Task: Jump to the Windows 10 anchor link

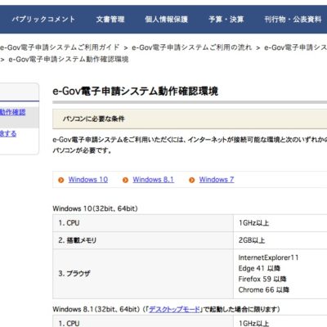Action: (88, 180)
